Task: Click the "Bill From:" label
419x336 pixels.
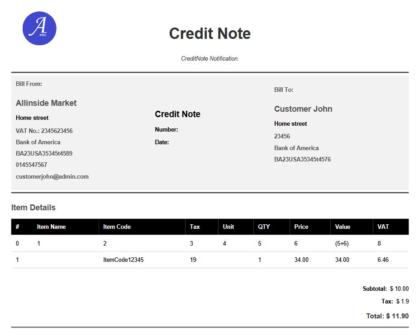Action: 29,84
